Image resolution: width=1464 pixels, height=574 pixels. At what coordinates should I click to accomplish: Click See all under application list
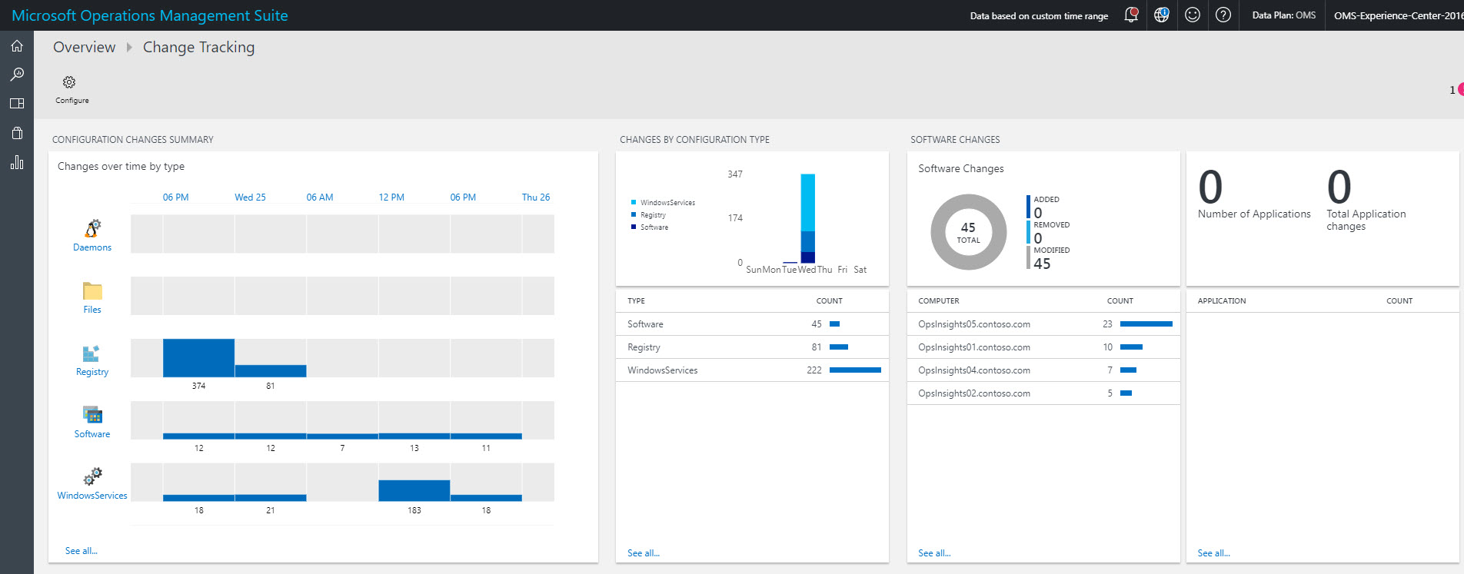coord(1213,553)
